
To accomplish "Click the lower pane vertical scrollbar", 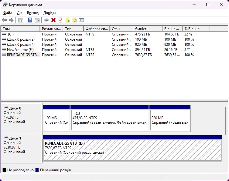I will tap(225, 121).
